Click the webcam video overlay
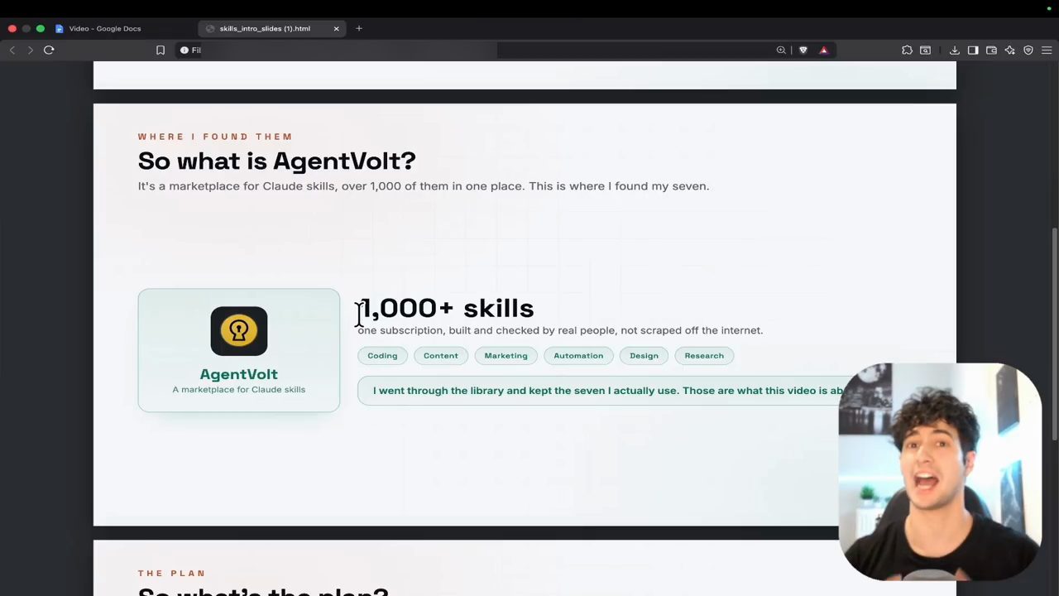This screenshot has height=596, width=1059. pyautogui.click(x=939, y=472)
